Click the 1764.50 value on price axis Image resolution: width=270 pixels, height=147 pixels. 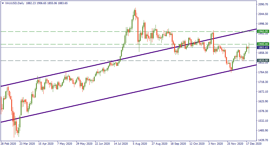point(263,72)
